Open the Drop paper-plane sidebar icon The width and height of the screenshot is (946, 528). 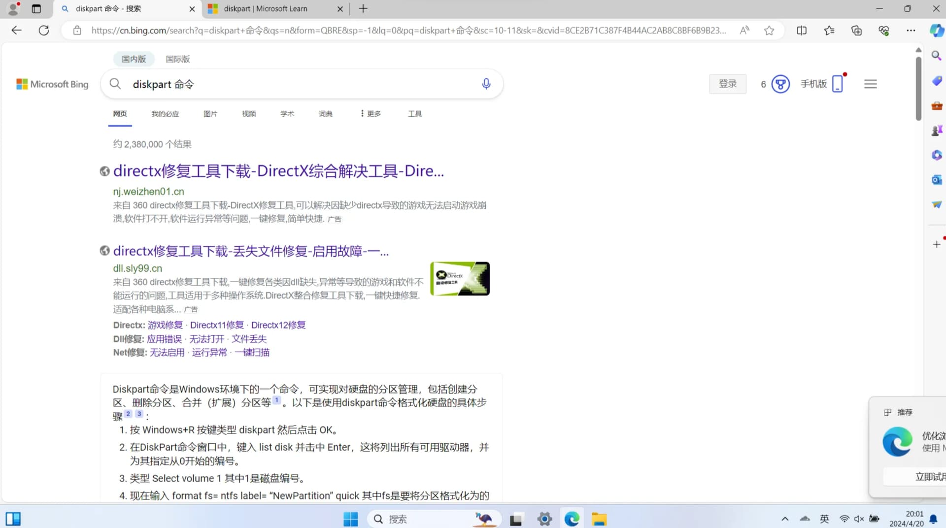point(937,204)
